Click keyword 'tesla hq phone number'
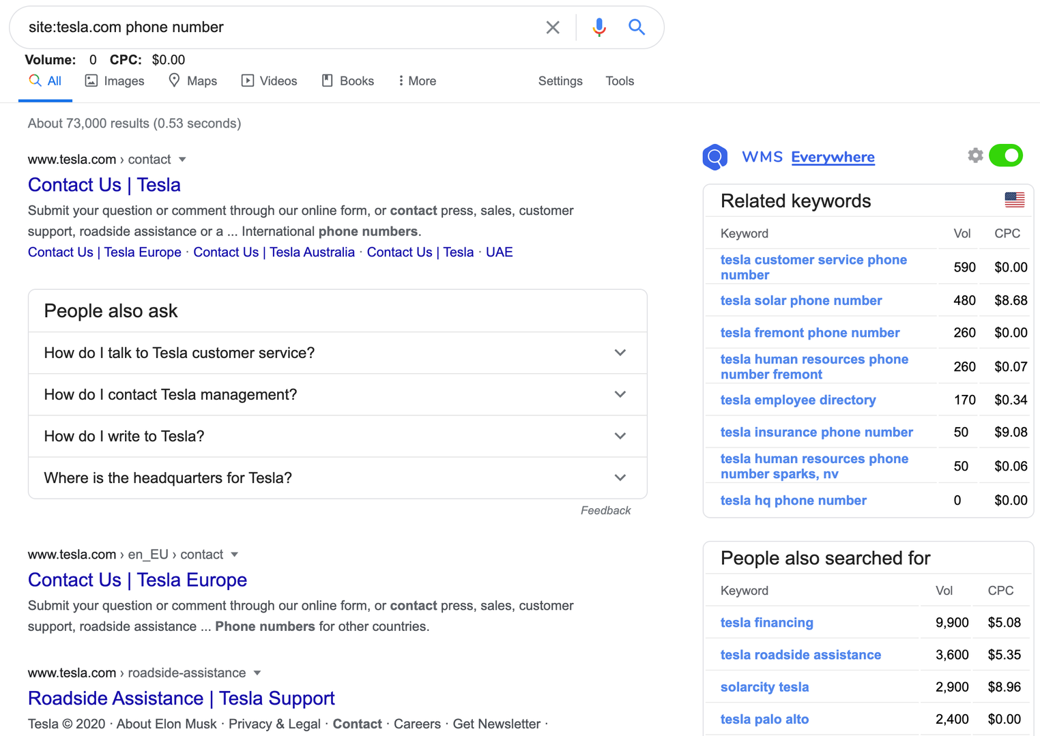1040x736 pixels. point(793,501)
